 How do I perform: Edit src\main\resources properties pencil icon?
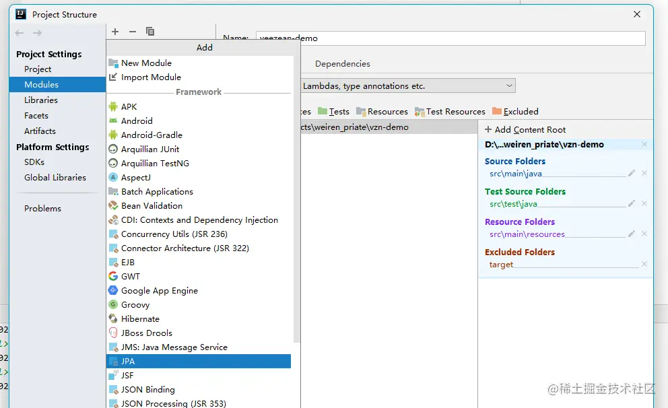pyautogui.click(x=632, y=234)
